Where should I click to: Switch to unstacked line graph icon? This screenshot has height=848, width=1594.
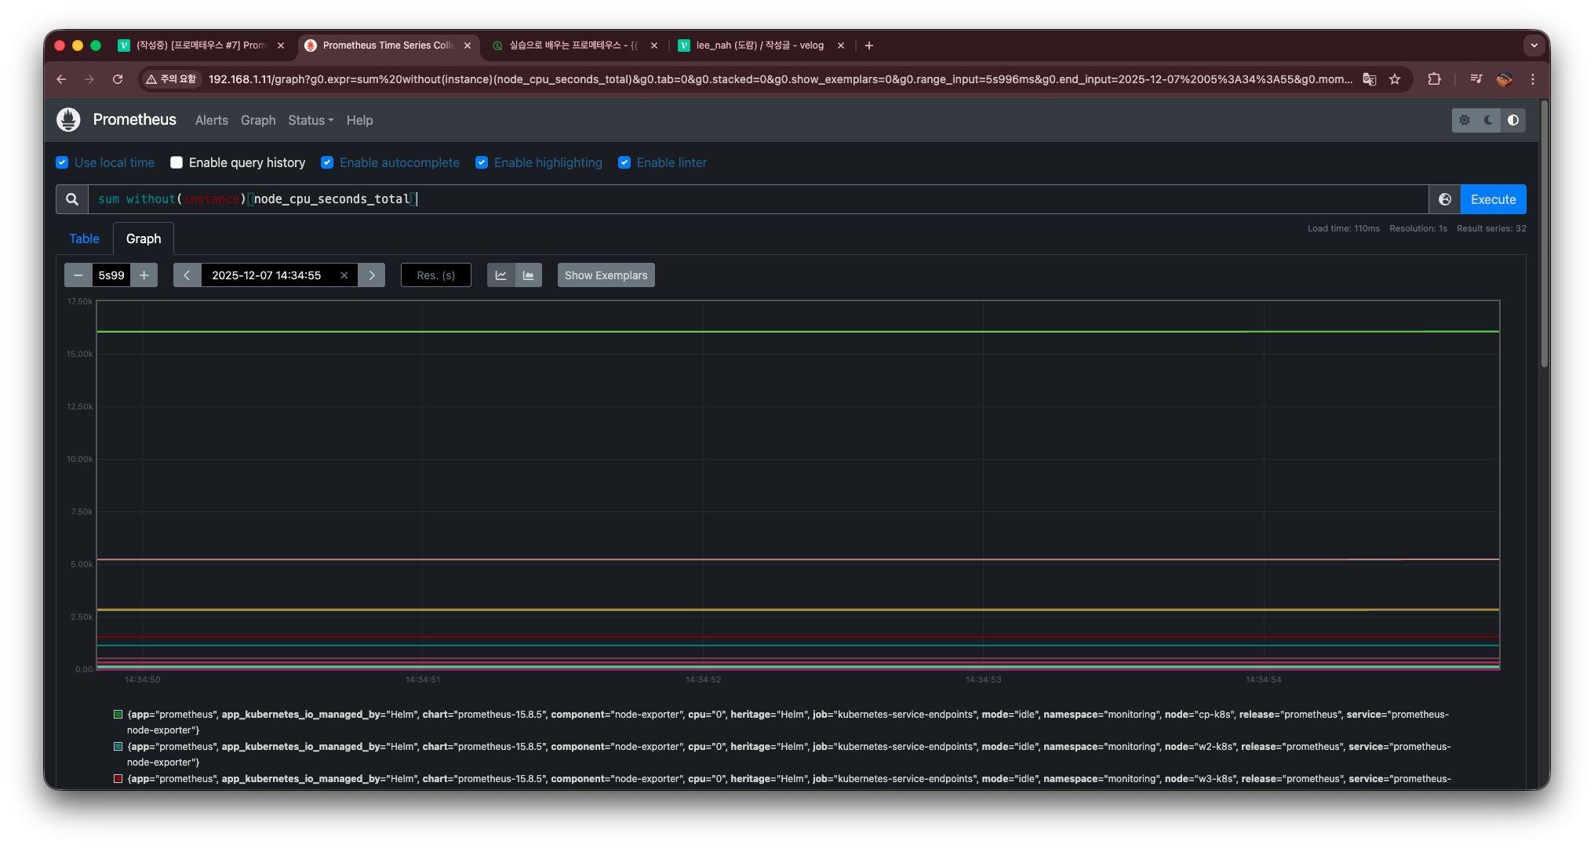coord(501,275)
